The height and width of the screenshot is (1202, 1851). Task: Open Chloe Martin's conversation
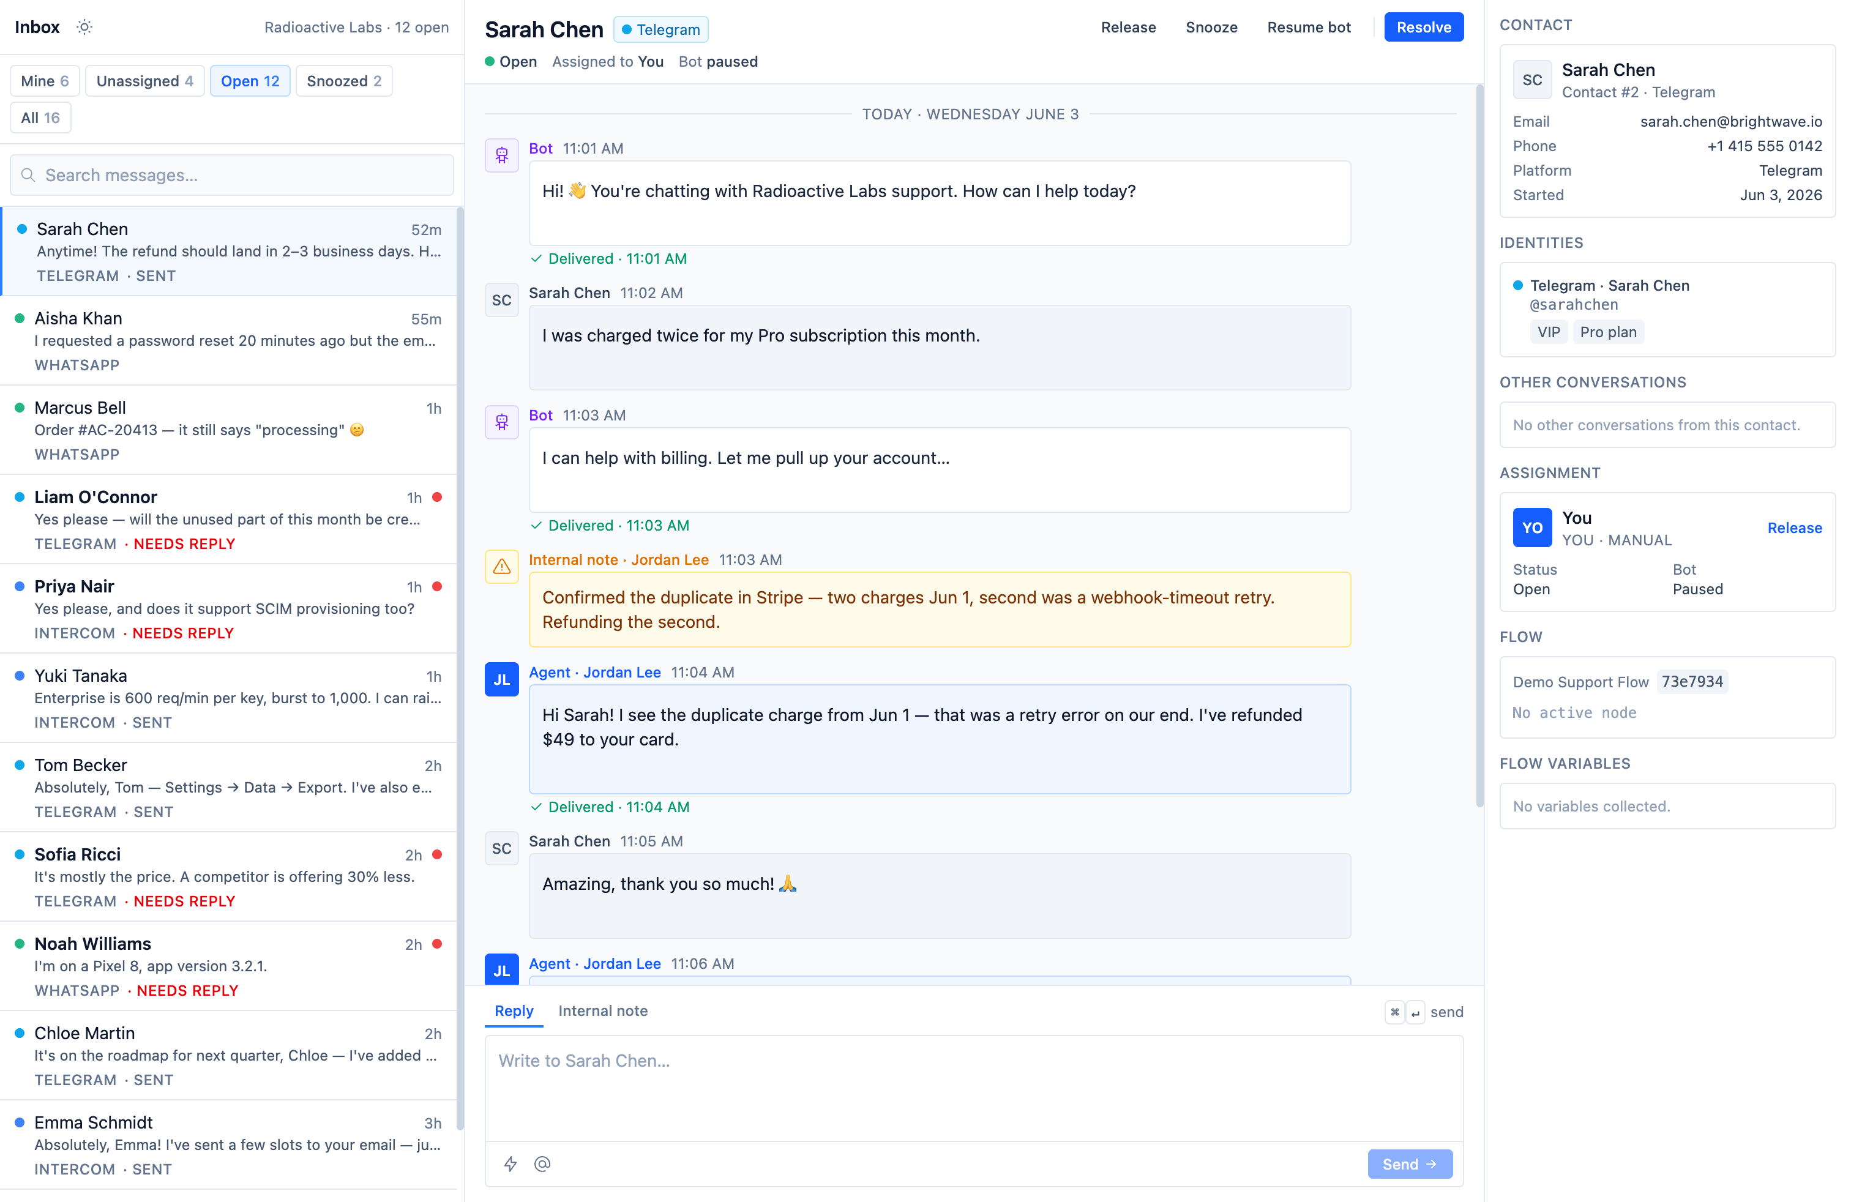tap(229, 1056)
